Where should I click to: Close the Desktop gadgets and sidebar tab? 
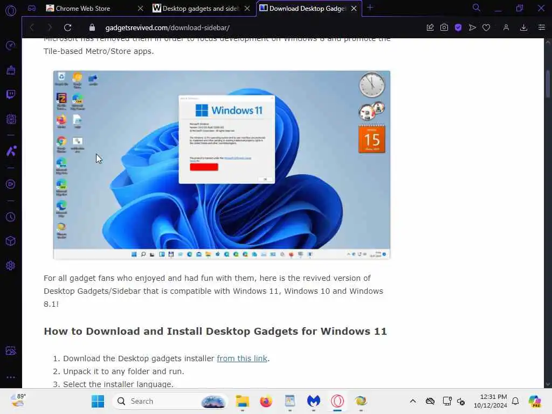coord(247,9)
